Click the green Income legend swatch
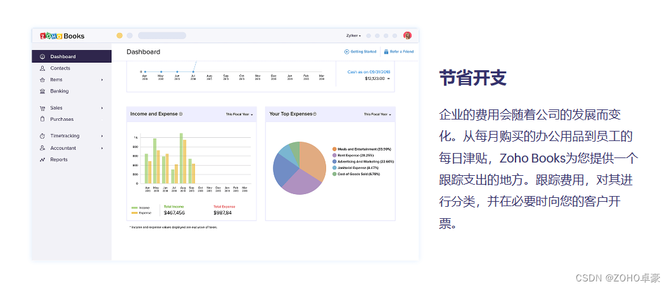 tap(134, 208)
